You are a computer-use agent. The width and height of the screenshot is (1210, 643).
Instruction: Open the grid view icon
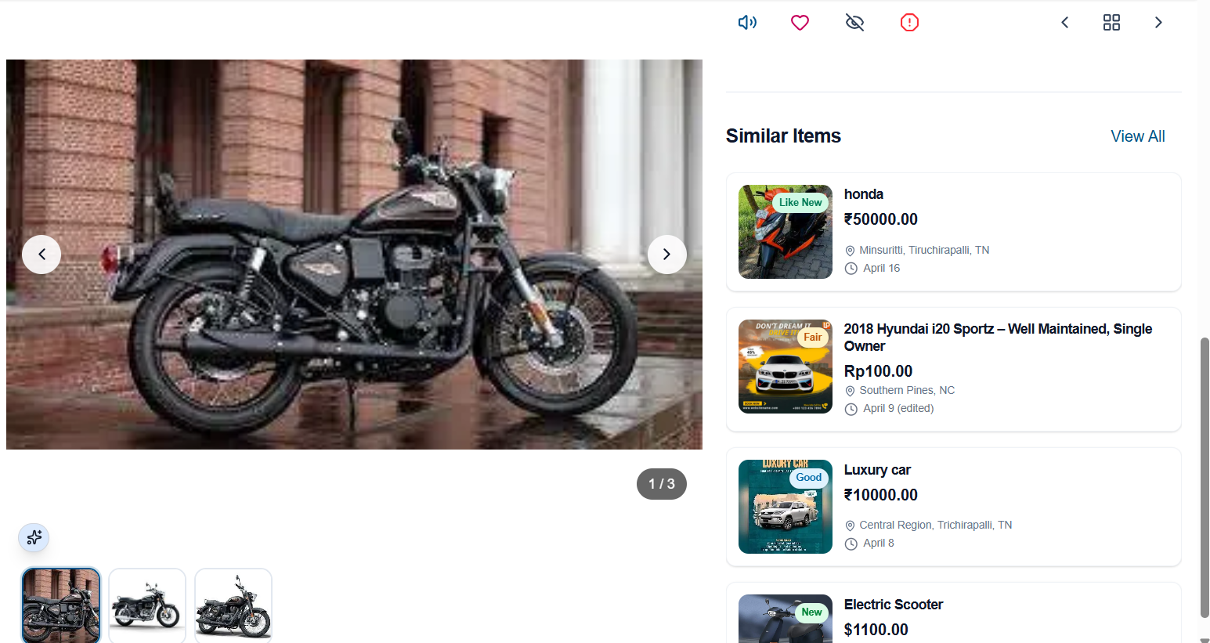click(x=1111, y=23)
